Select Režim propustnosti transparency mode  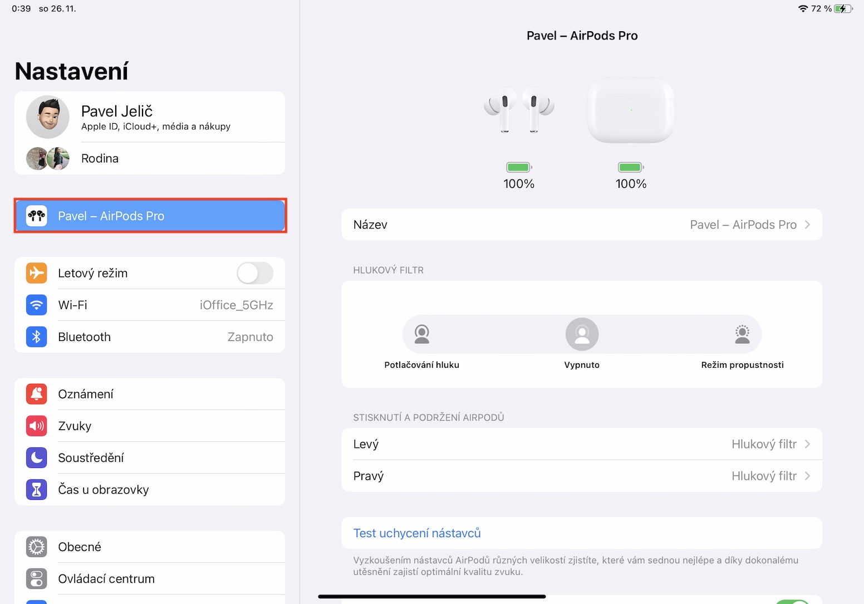[x=742, y=334]
